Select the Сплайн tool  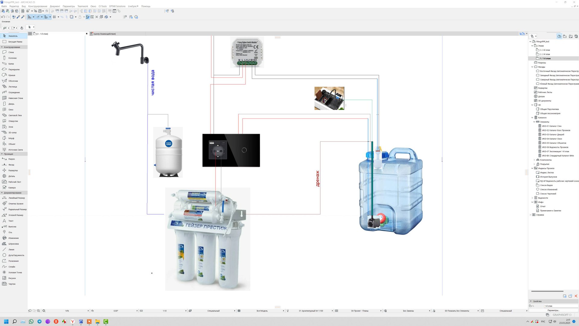(12, 267)
